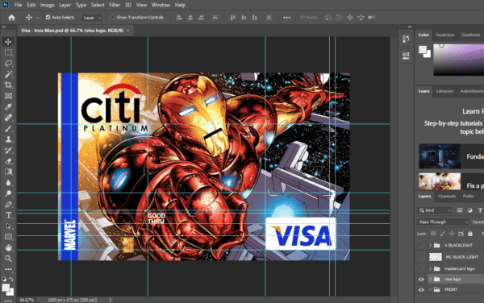
Task: Uncheck the Auto-Select checkbox
Action: (x=48, y=17)
